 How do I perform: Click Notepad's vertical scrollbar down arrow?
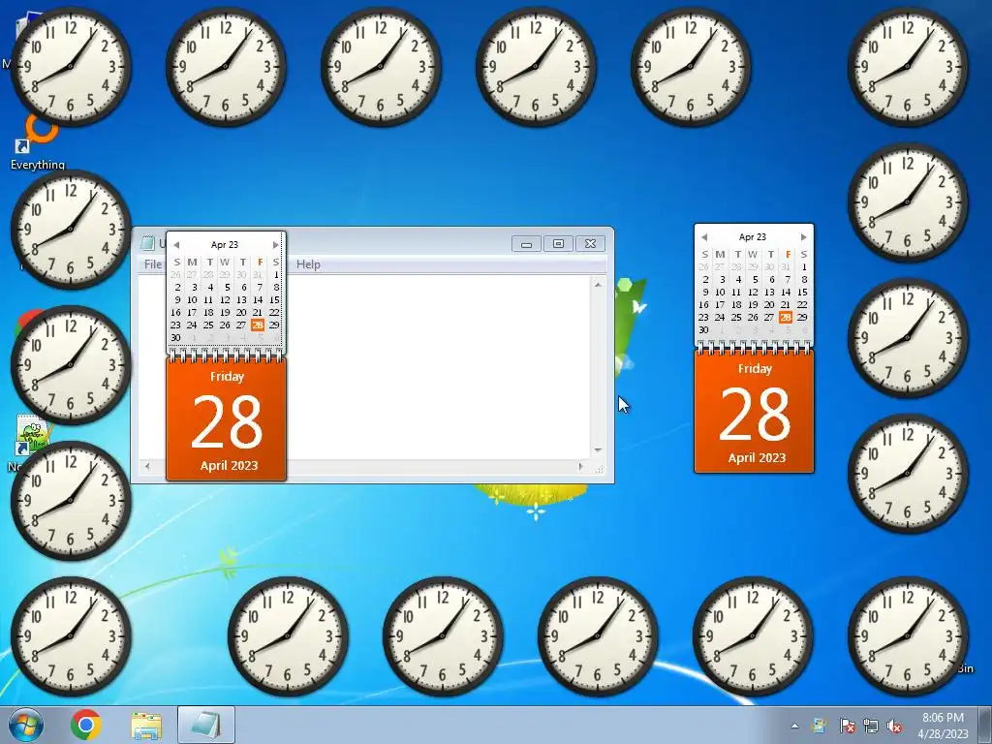[598, 450]
